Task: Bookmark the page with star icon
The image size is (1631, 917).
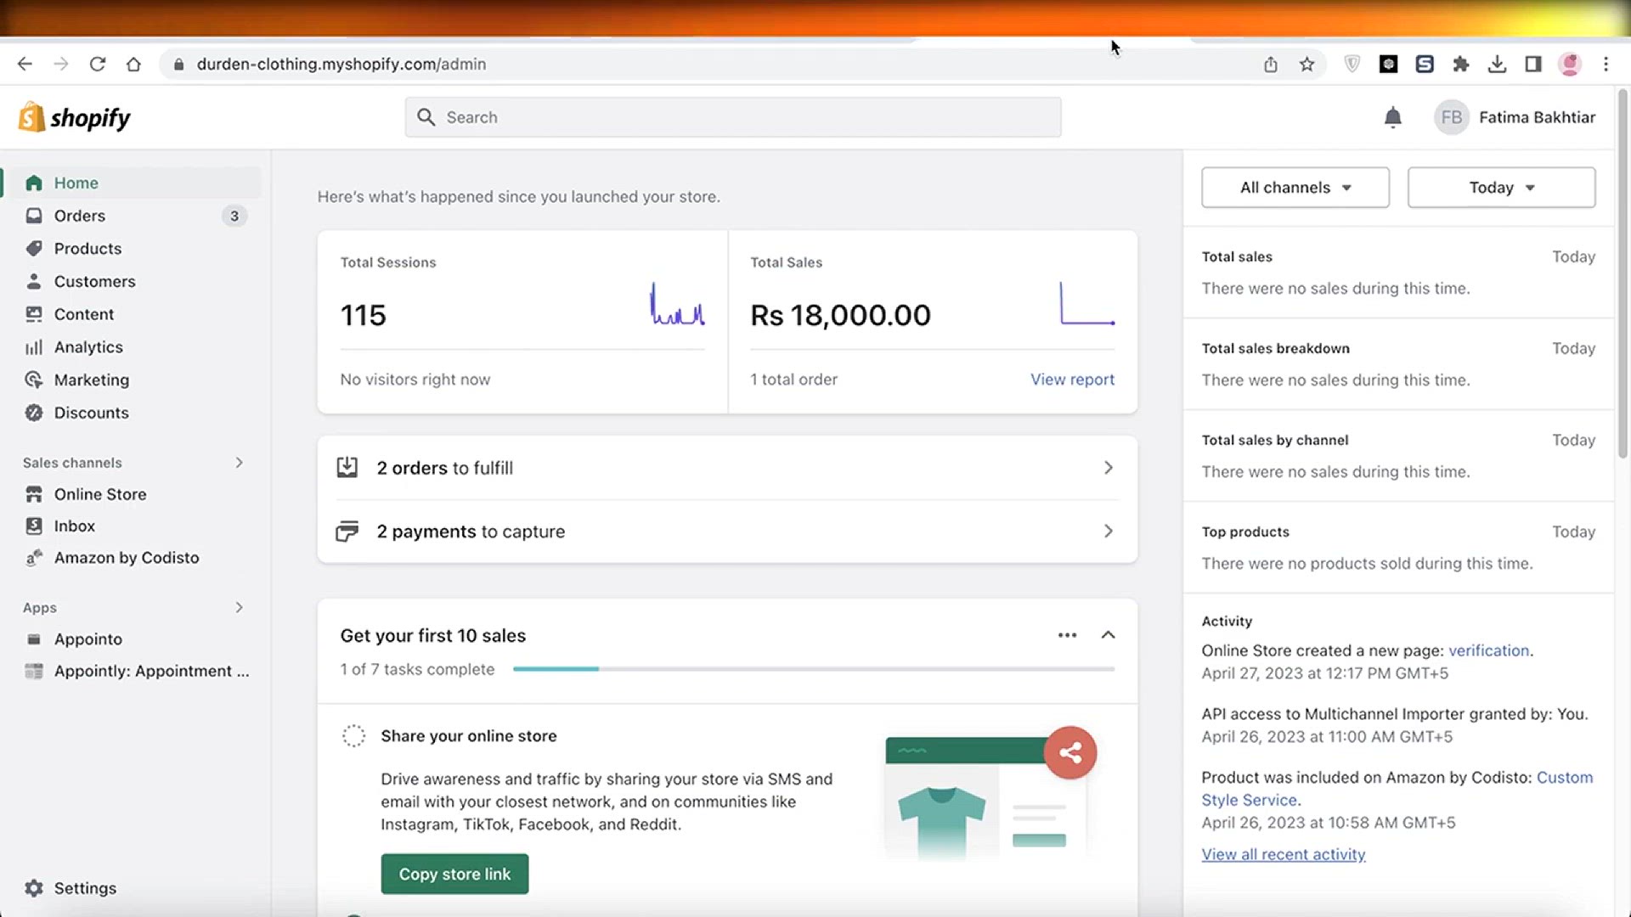Action: (x=1306, y=64)
